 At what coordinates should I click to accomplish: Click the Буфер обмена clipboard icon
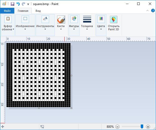8,19
